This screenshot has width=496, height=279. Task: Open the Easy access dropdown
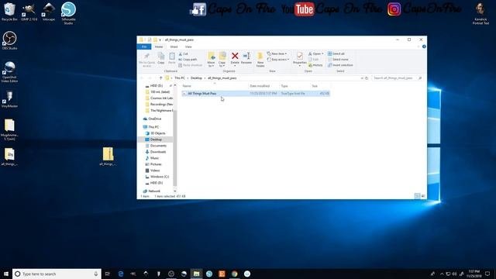coord(278,60)
